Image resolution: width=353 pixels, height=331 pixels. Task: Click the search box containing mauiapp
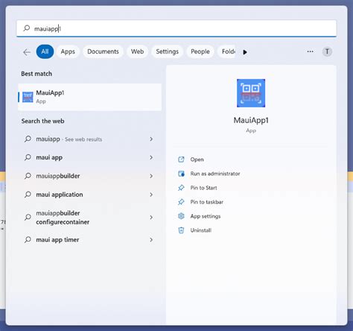176,28
